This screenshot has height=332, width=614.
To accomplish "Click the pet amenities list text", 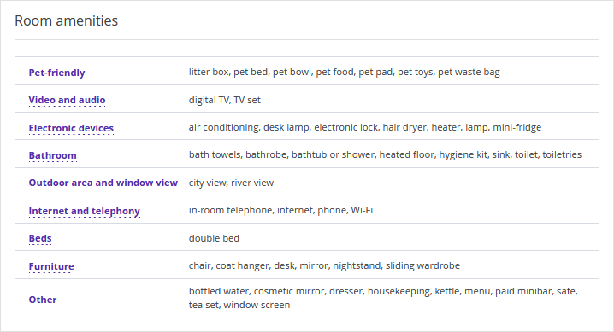I will 345,73.
